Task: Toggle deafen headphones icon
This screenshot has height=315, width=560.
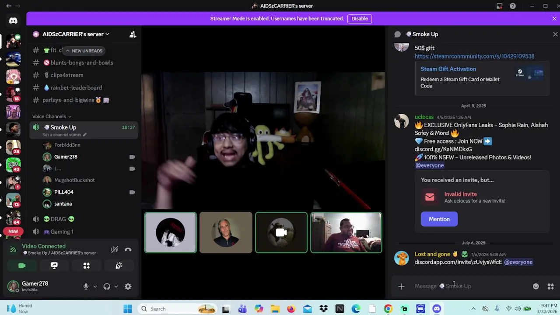Action: (107, 287)
